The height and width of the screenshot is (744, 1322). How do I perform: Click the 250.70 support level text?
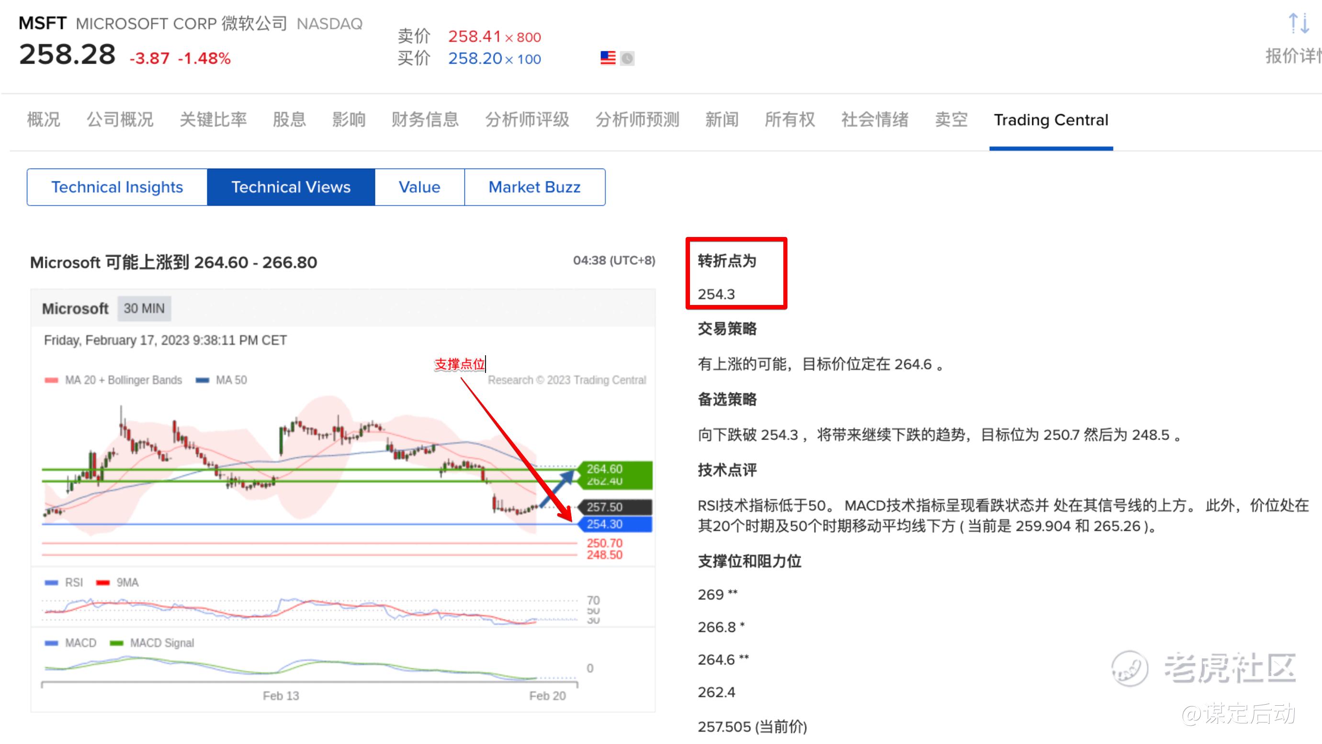point(605,543)
